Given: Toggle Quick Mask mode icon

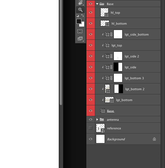Looking at the screenshot, I should (x=80, y=31).
